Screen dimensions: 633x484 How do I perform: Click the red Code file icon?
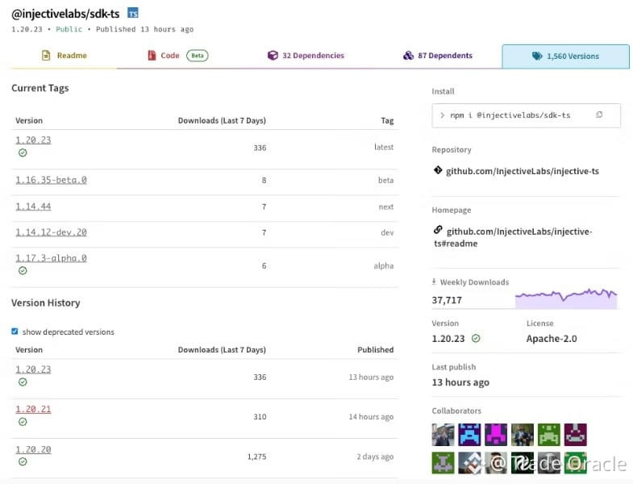(x=152, y=56)
